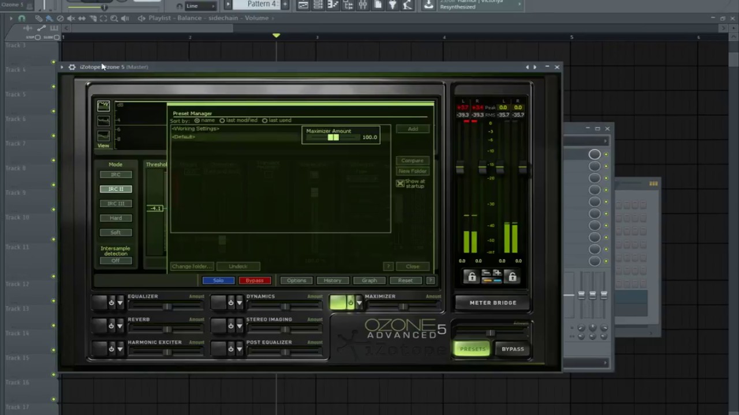Select the <Default> preset entry

tap(184, 137)
